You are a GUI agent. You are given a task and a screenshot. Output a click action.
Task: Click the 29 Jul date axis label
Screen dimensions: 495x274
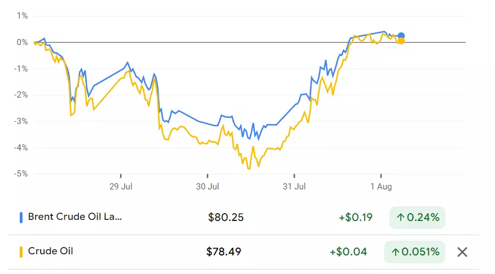(121, 185)
